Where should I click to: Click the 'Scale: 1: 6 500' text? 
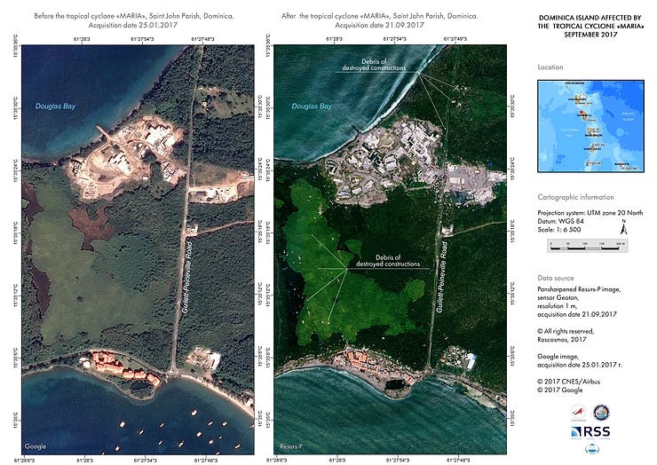point(559,230)
